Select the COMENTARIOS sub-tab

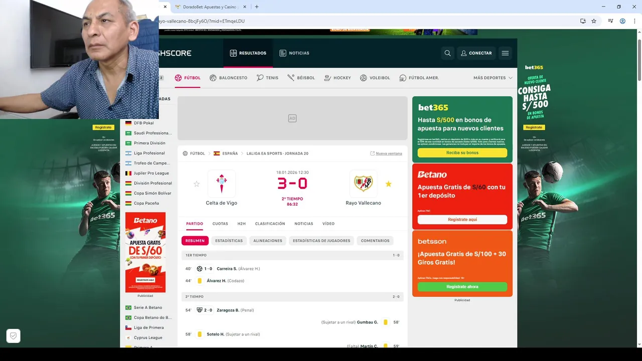(375, 241)
